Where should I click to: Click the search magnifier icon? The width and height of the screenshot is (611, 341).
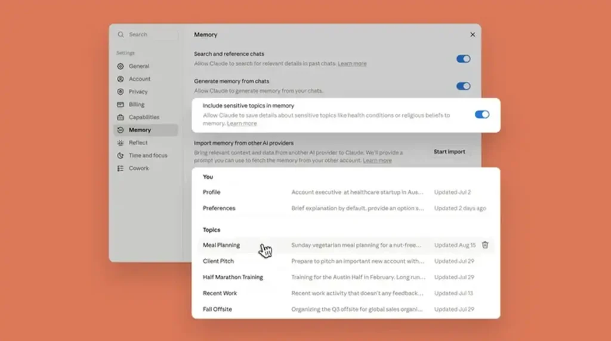[121, 35]
